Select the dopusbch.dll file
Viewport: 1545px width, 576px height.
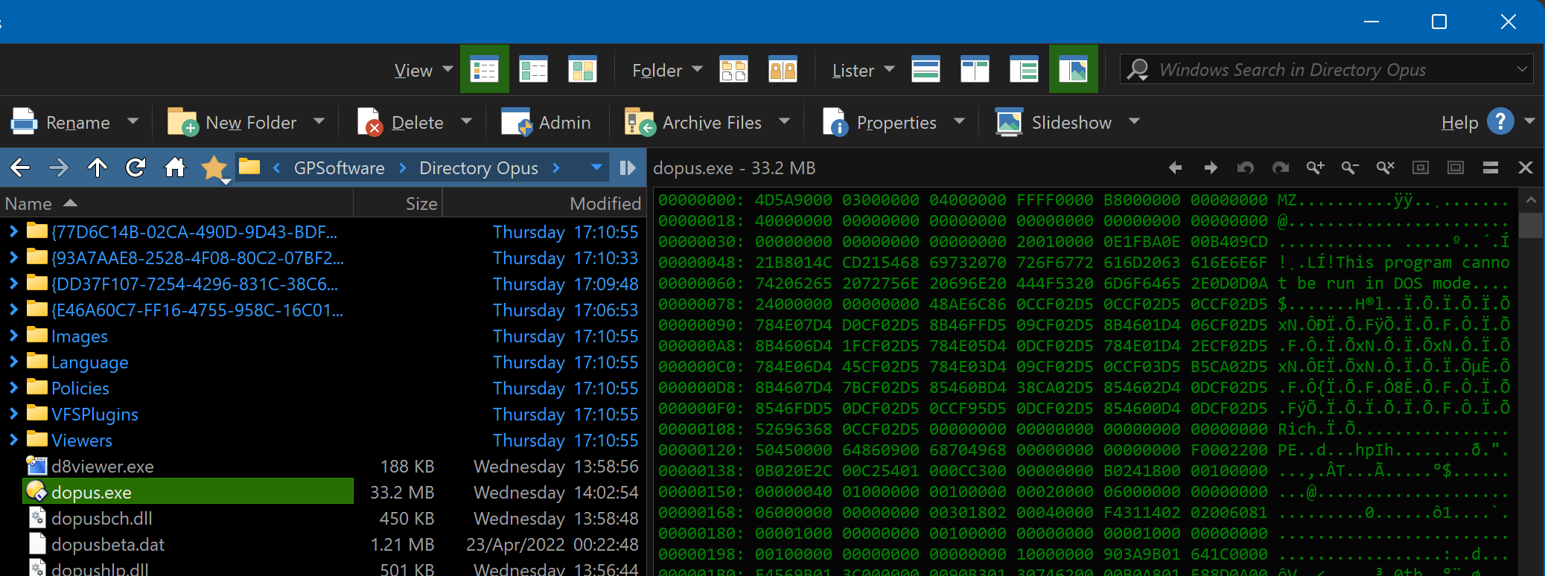pos(102,518)
